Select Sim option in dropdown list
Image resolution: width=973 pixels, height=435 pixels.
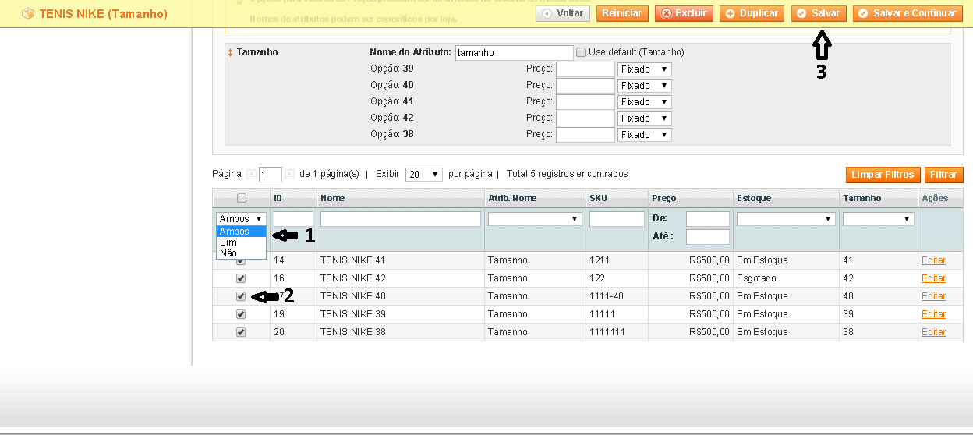click(x=241, y=242)
